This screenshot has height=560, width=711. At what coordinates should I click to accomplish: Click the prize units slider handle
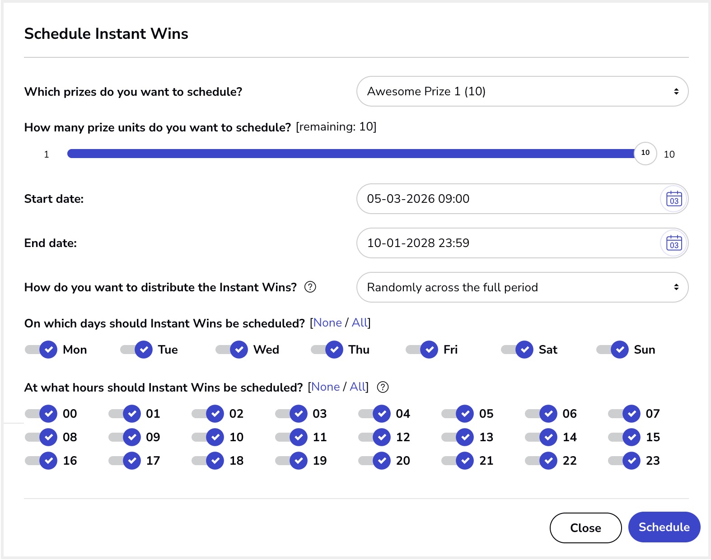pos(645,153)
